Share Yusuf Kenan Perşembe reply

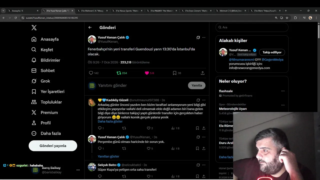tap(204, 148)
